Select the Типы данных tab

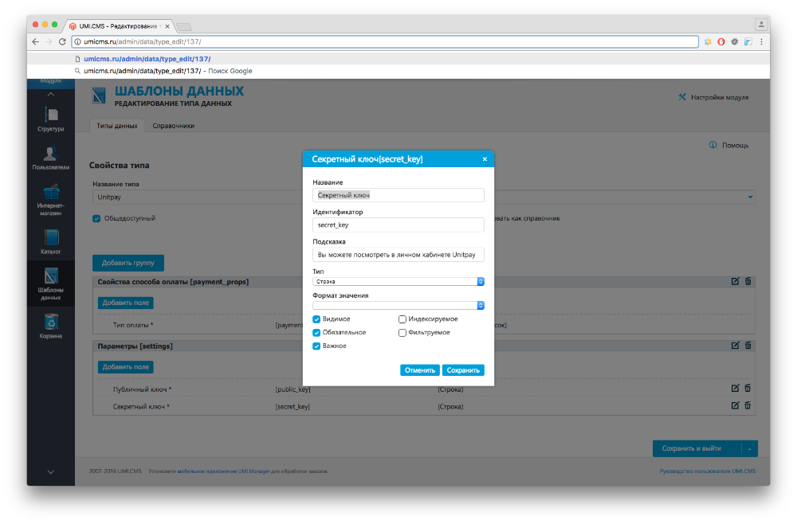pyautogui.click(x=117, y=126)
